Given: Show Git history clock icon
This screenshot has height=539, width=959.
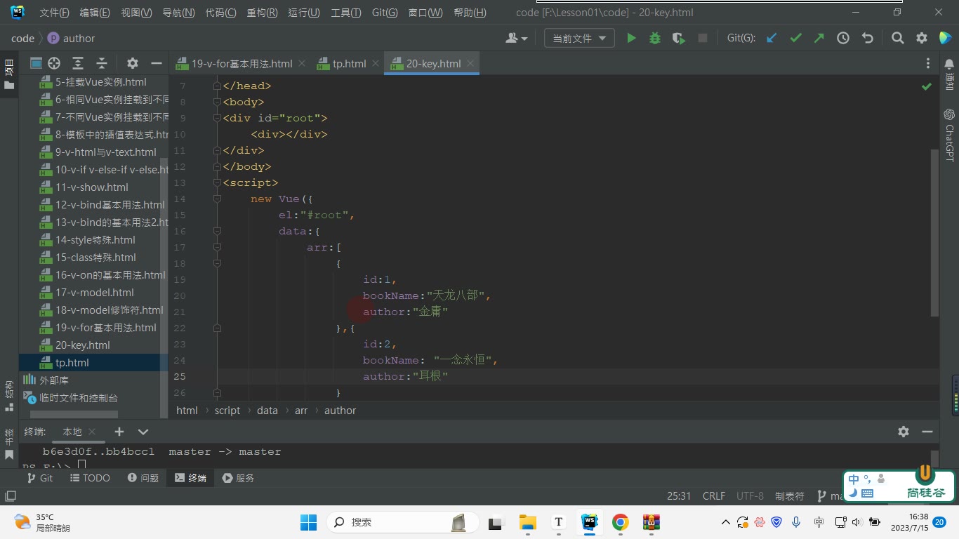Looking at the screenshot, I should tap(843, 39).
